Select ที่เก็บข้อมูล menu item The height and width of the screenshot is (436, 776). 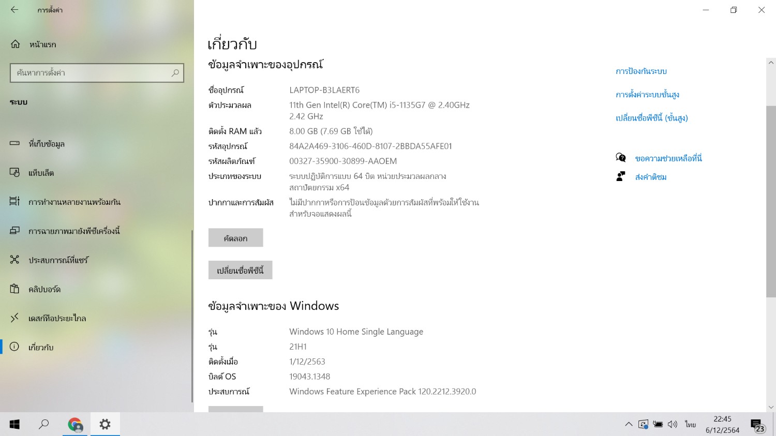pos(96,144)
